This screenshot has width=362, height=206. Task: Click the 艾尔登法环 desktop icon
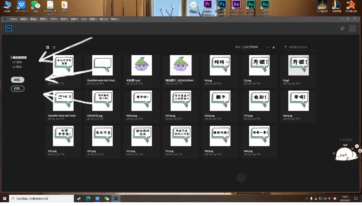click(x=322, y=6)
